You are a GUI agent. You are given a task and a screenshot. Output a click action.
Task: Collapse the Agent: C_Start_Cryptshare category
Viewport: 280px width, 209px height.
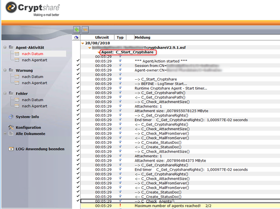99,52
